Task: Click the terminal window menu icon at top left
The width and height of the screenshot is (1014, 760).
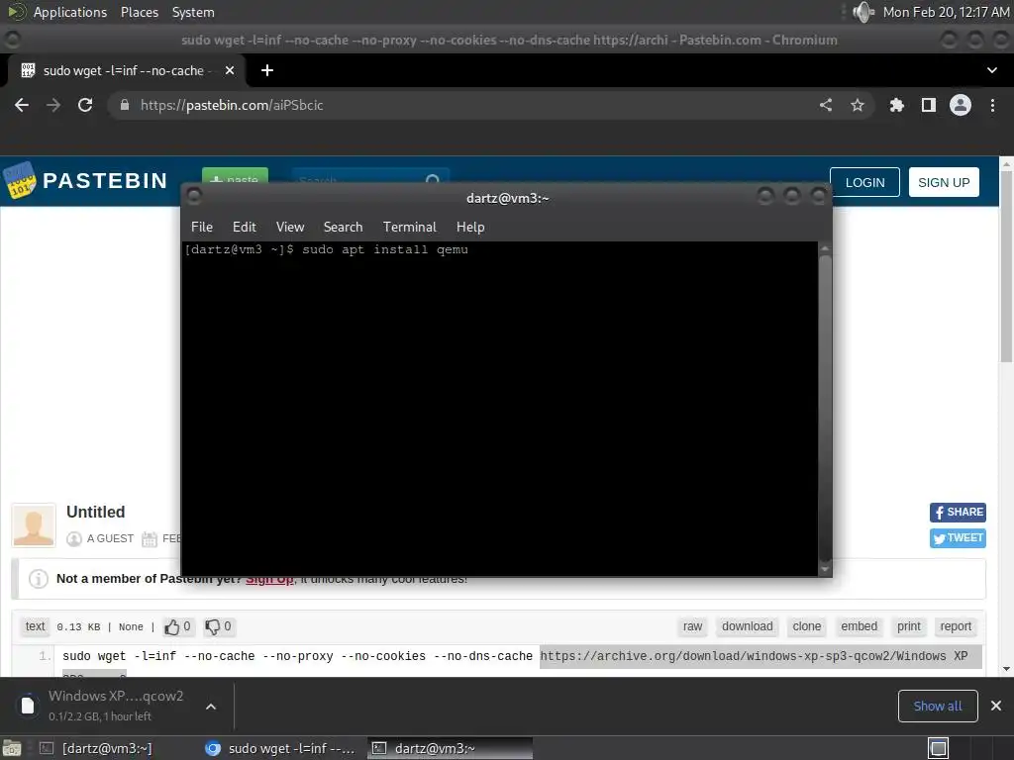Action: pyautogui.click(x=194, y=196)
